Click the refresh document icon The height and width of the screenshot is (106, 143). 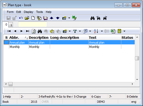click(x=33, y=31)
